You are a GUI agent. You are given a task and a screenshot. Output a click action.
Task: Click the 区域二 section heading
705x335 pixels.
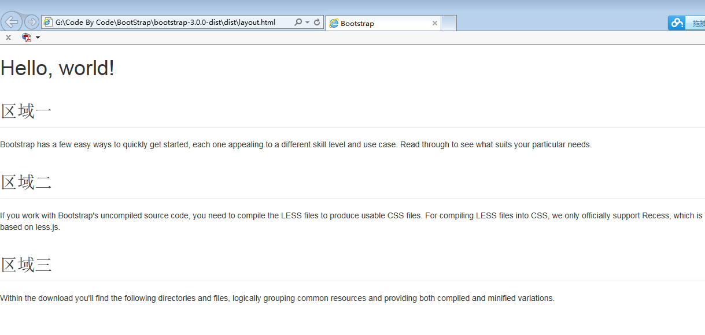27,183
